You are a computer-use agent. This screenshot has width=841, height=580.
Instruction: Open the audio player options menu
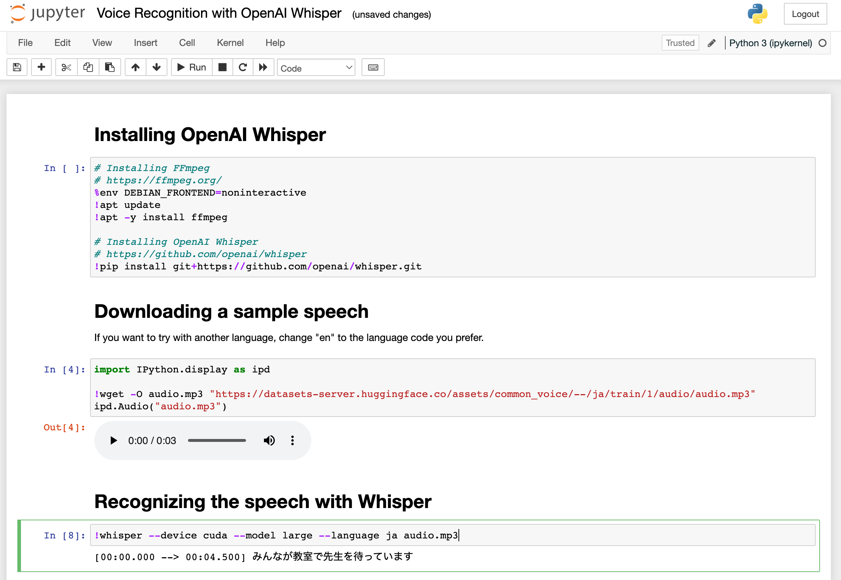[292, 440]
